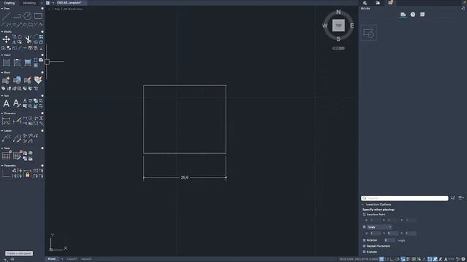Toggle the Rotation checkbox
Image resolution: width=467 pixels, height=262 pixels.
(364, 240)
